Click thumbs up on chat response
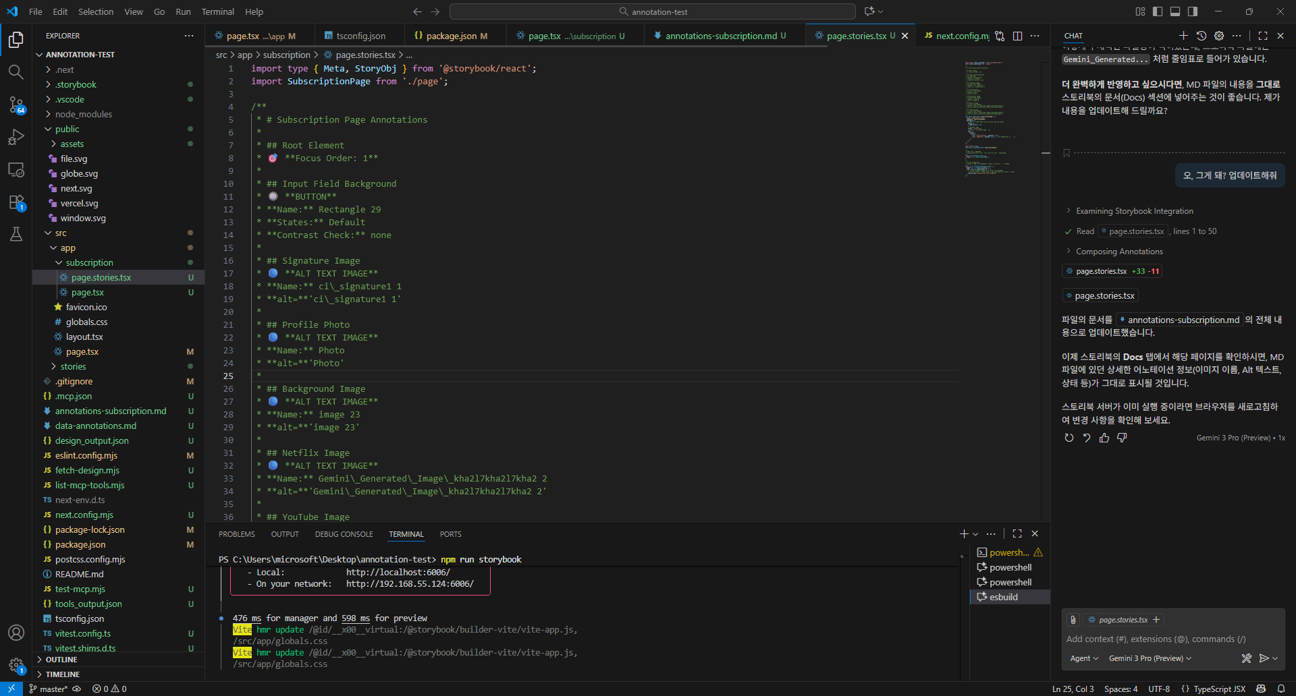This screenshot has height=696, width=1296. [1104, 438]
